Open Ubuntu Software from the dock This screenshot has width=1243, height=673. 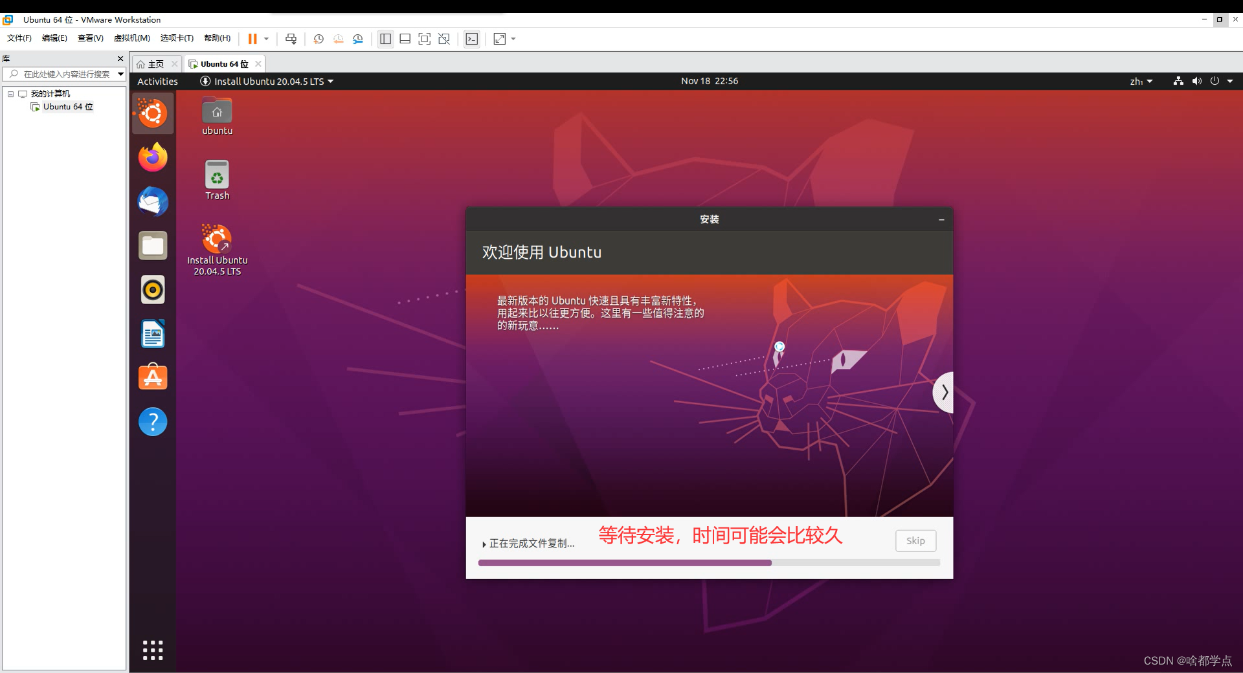pyautogui.click(x=153, y=377)
